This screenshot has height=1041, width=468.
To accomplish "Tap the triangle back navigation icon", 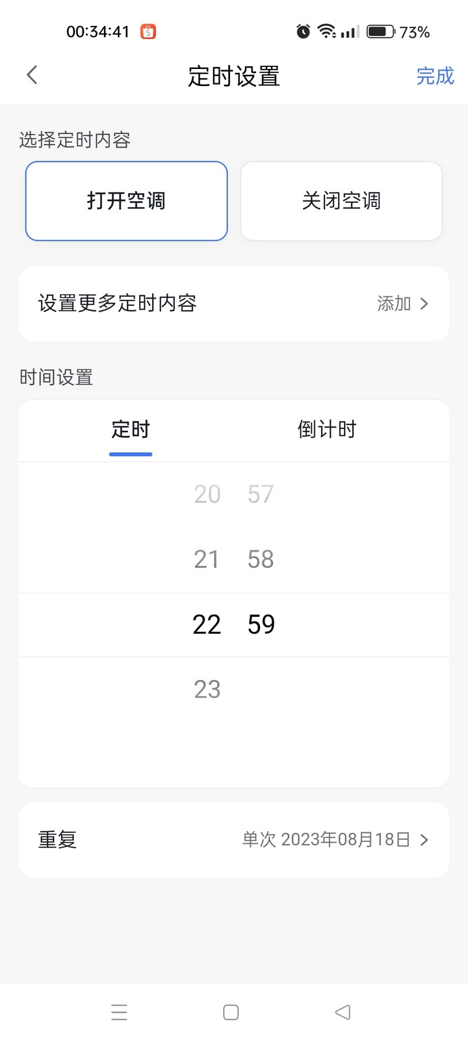I will [343, 1012].
